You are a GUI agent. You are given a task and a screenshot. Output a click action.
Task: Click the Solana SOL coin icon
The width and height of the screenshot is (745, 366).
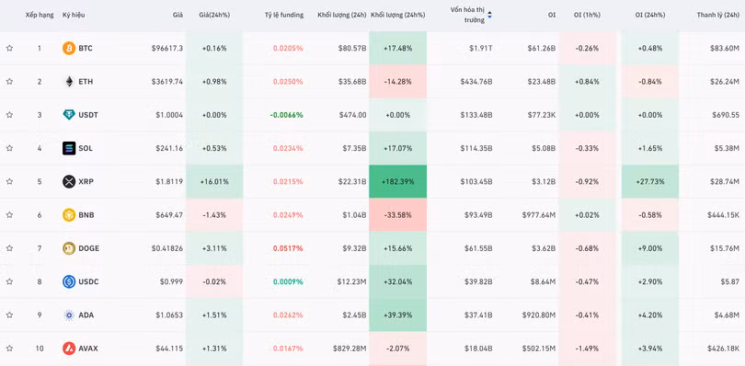69,148
